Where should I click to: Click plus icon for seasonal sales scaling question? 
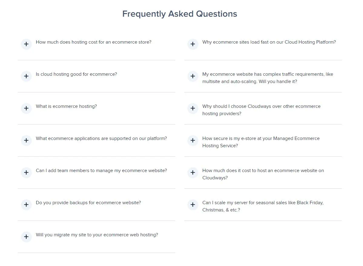(x=193, y=204)
